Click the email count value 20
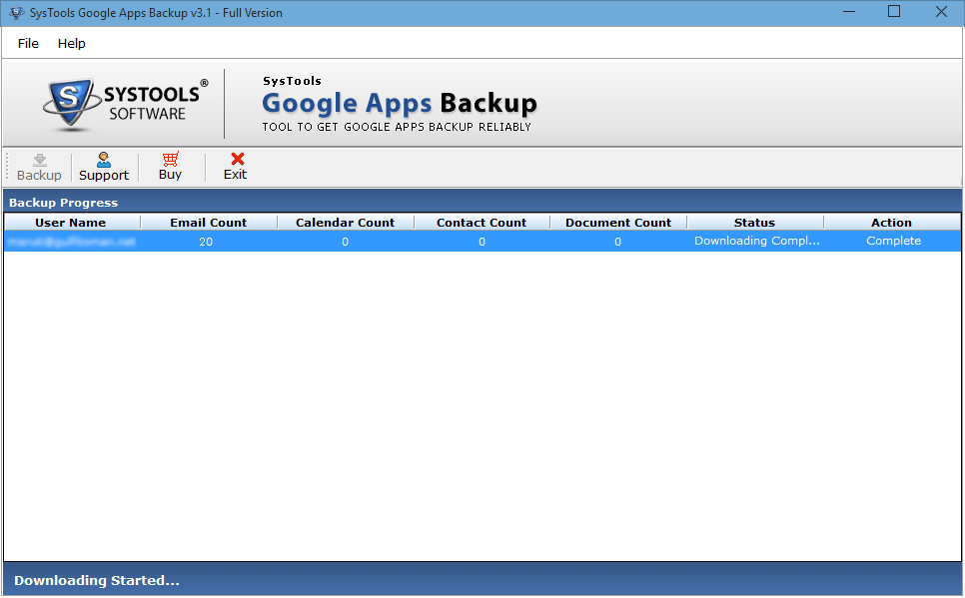965x598 pixels. 206,242
